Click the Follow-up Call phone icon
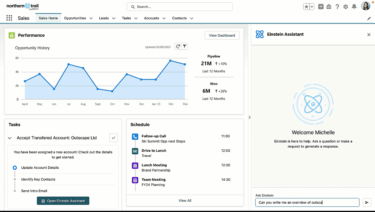This screenshot has height=212, width=375. pos(135,136)
